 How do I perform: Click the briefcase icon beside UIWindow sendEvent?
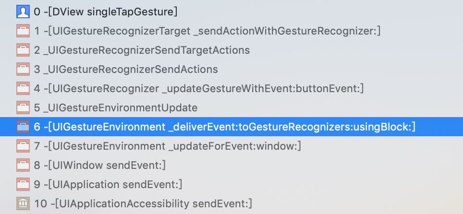23,165
